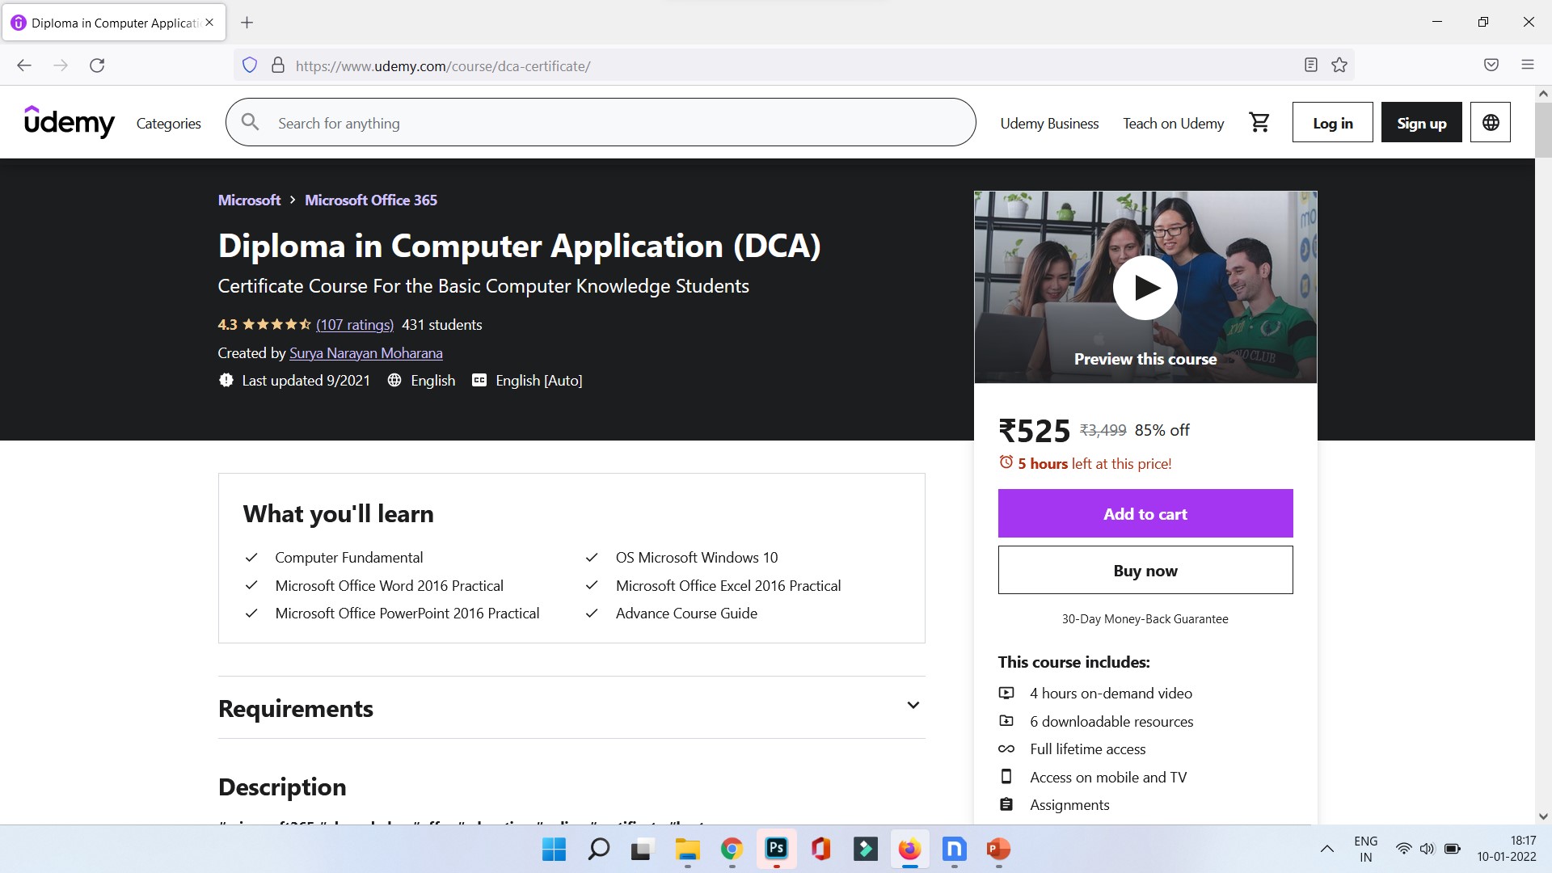This screenshot has height=873, width=1552.
Task: Click '30-Day Money-Back Guarantee' text
Action: point(1145,618)
